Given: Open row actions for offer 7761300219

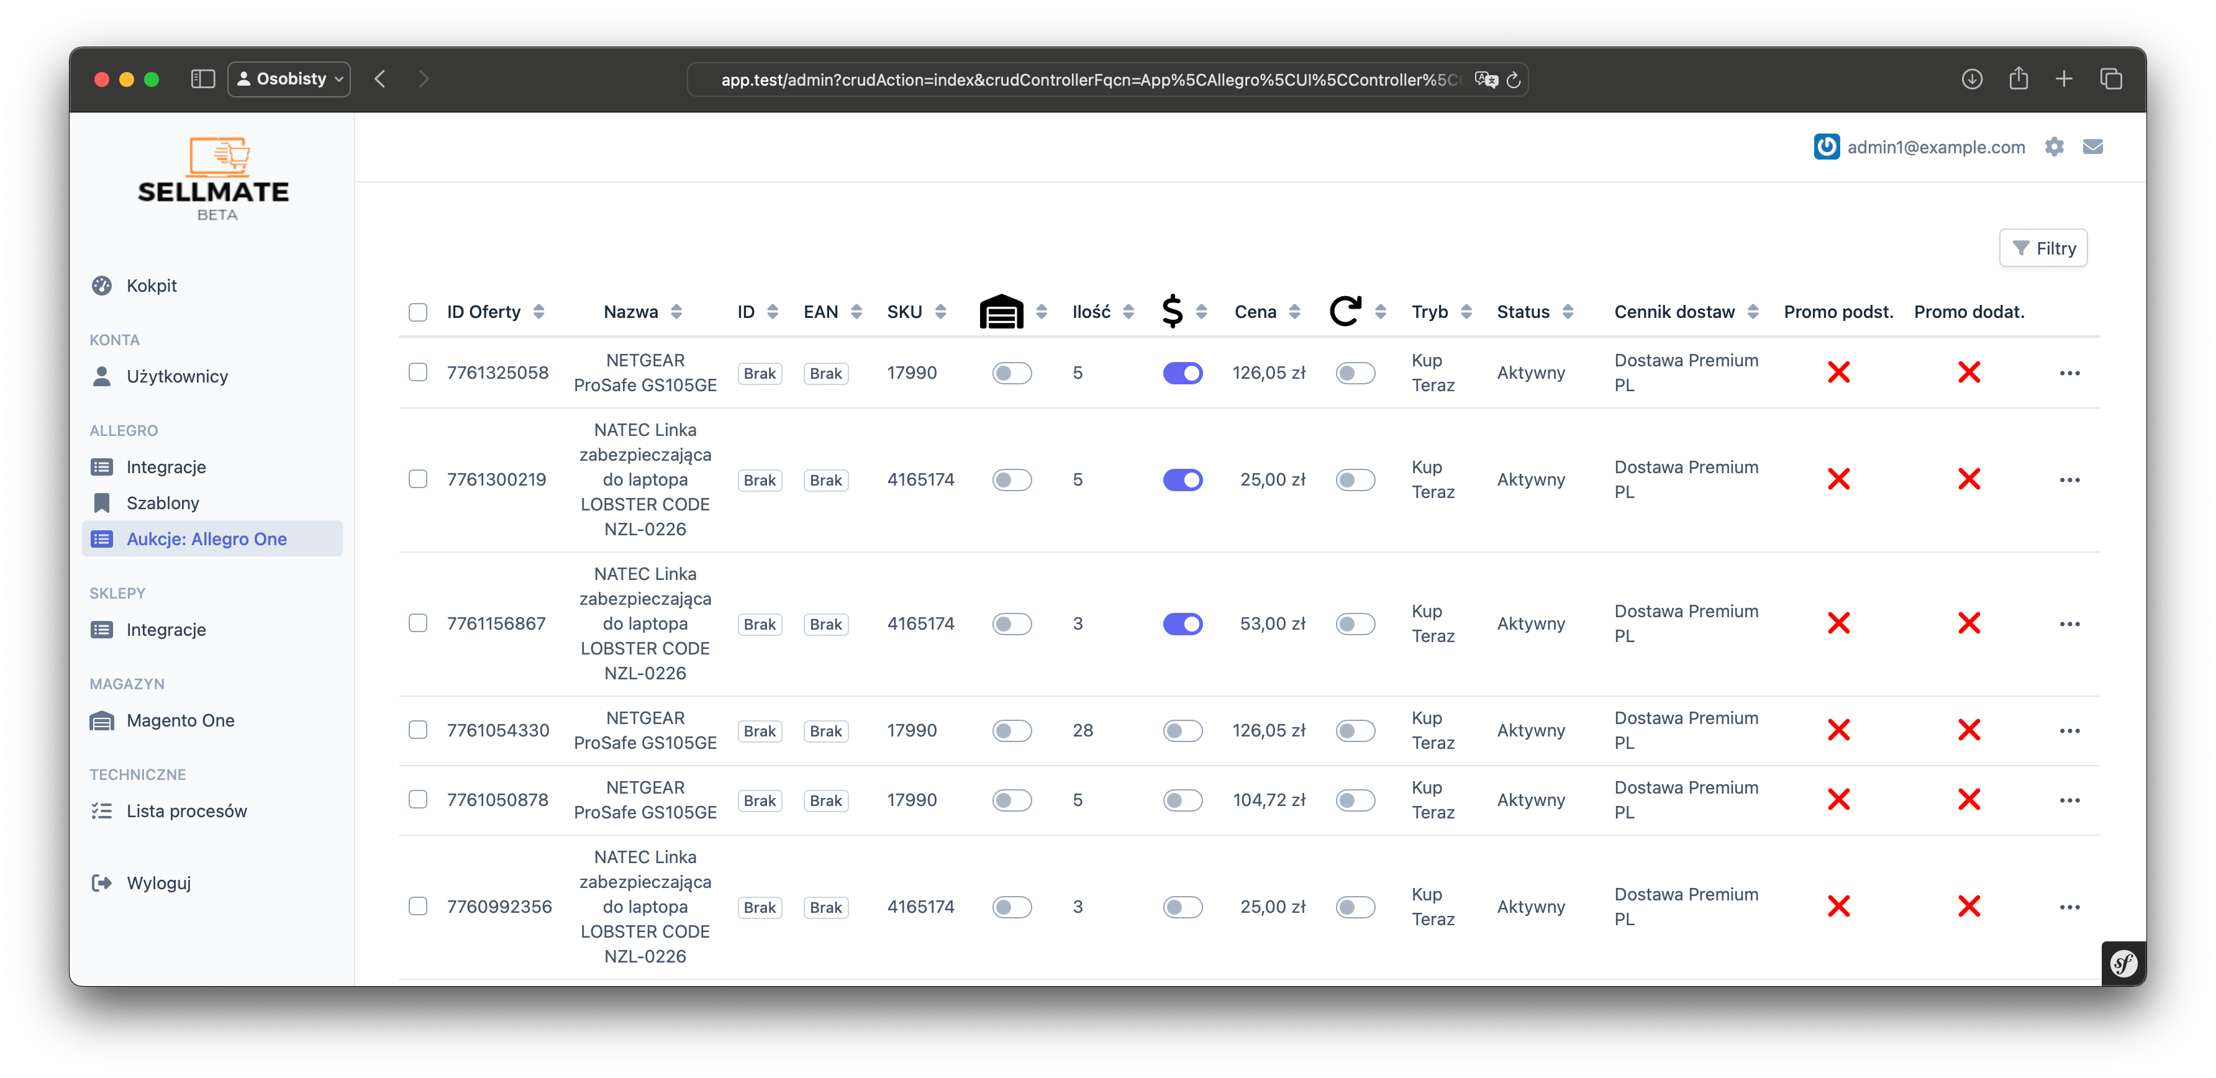Looking at the screenshot, I should click(2070, 480).
